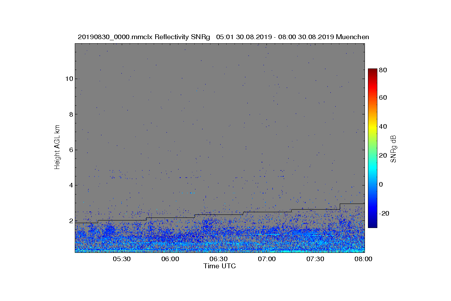This screenshot has height=301, width=451.
Task: Click the plot title starting with 20190830_0000.mmclx
Action: click(x=223, y=37)
